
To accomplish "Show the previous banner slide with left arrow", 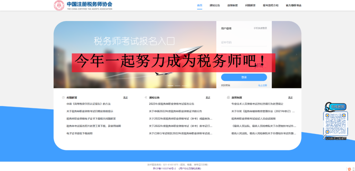I will click(59, 54).
